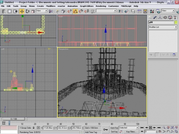Viewport: 179px width, 134px height.
Task: Click the Configure Modifier Sets icon
Action: pyautogui.click(x=174, y=55)
